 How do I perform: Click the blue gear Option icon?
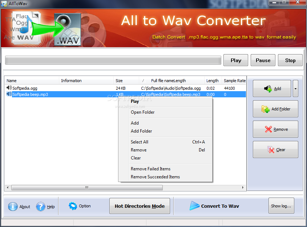(73, 206)
